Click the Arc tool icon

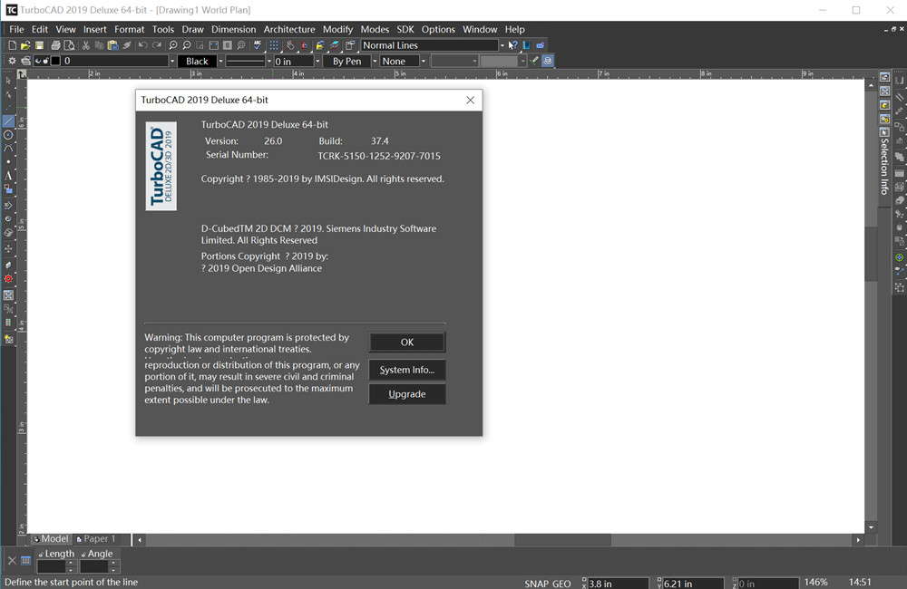(x=8, y=148)
